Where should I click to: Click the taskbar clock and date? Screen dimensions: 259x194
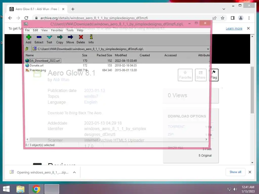[248, 189]
